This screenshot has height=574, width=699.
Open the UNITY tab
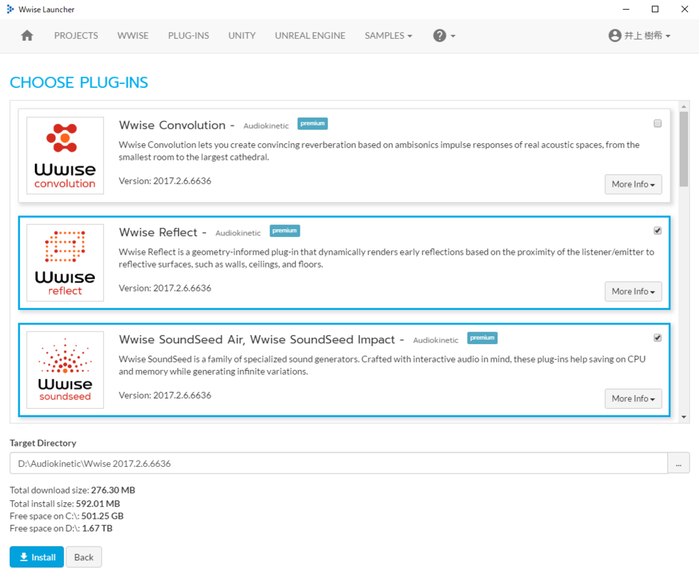242,35
